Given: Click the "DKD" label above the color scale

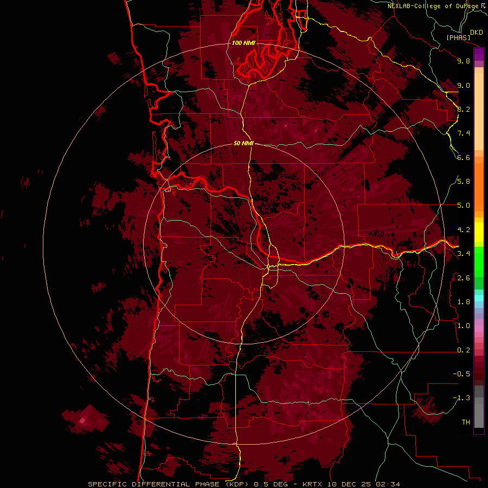Looking at the screenshot, I should 477,32.
